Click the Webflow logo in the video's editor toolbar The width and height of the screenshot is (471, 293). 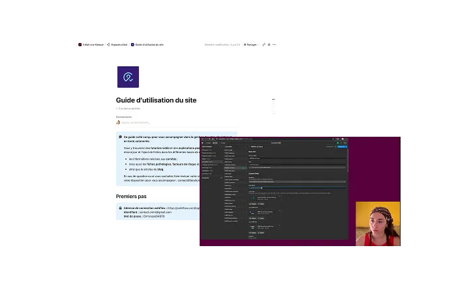click(x=203, y=143)
